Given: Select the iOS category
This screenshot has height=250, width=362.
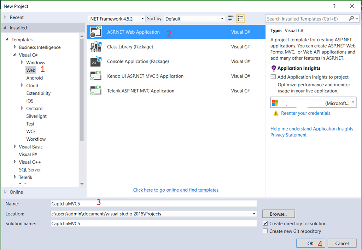Looking at the screenshot, I should coord(30,101).
